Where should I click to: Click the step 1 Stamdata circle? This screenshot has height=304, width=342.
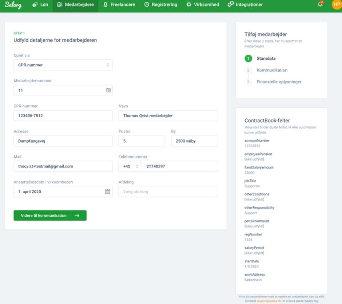248,59
